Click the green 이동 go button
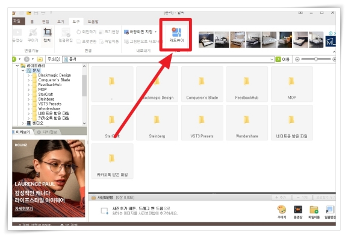This screenshot has width=348, height=238. click(282, 59)
